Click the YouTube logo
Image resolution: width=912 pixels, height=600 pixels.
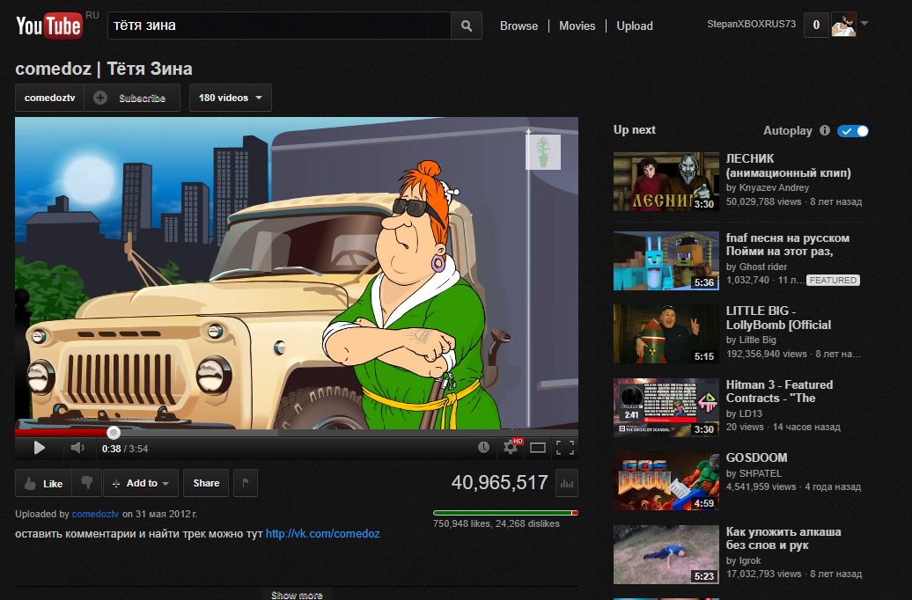49,26
